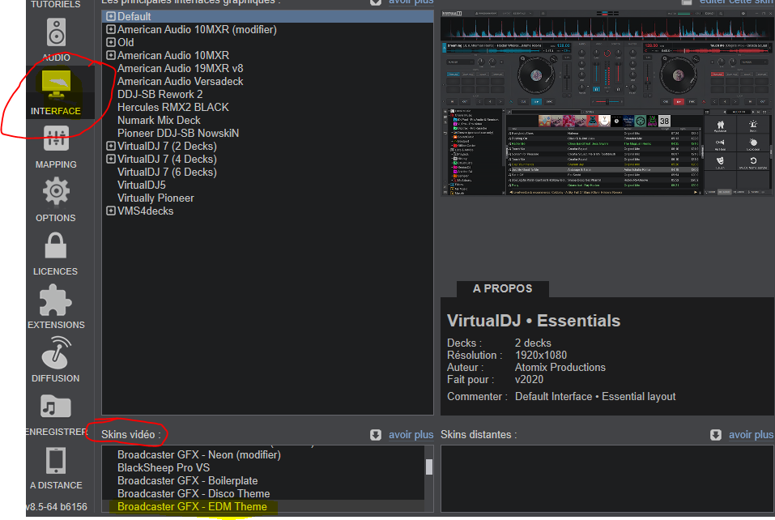Click the video skins list scrollbar

(429, 467)
